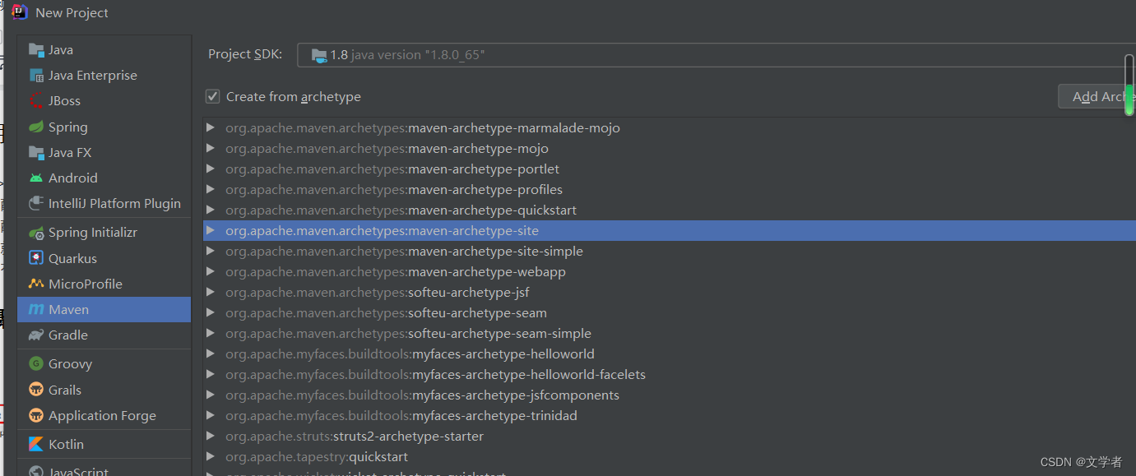Click the Spring Initializr icon
The image size is (1136, 476).
click(36, 233)
